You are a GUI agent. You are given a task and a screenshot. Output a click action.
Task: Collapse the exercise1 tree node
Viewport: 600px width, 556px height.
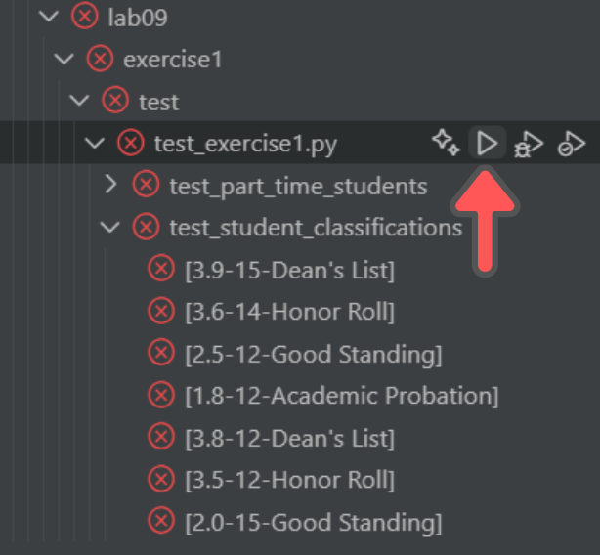pos(64,59)
